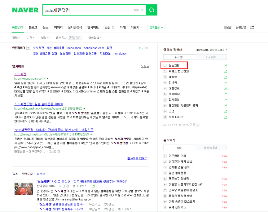Click the trend graph icon for 예학영

pyautogui.click(x=225, y=77)
